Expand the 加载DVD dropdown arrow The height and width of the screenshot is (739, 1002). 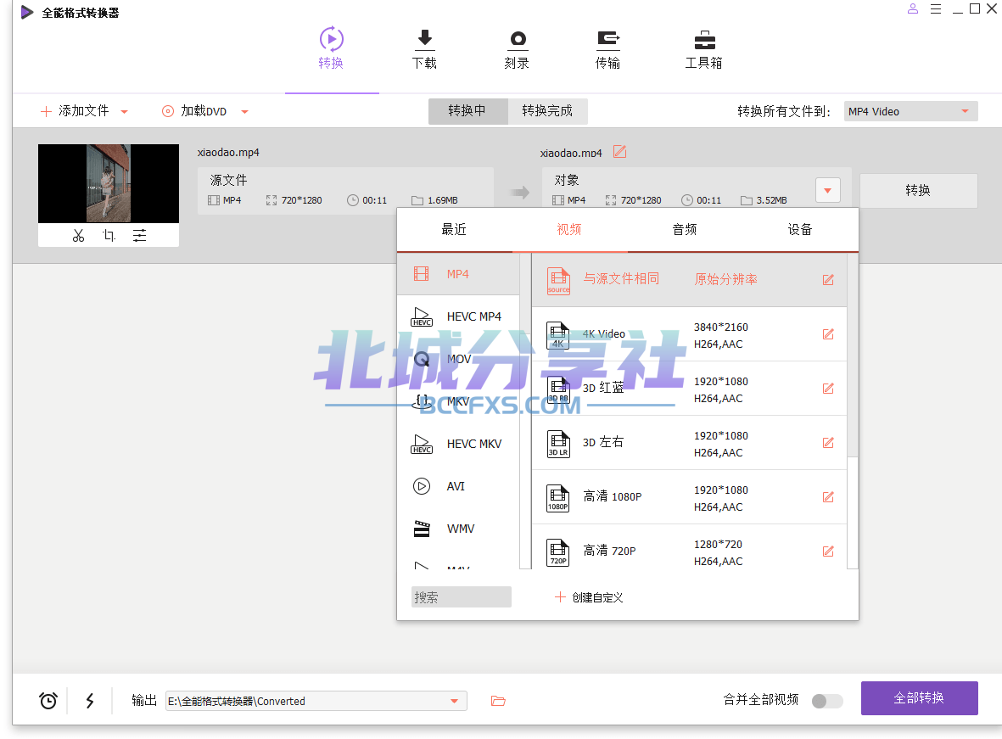coord(244,112)
